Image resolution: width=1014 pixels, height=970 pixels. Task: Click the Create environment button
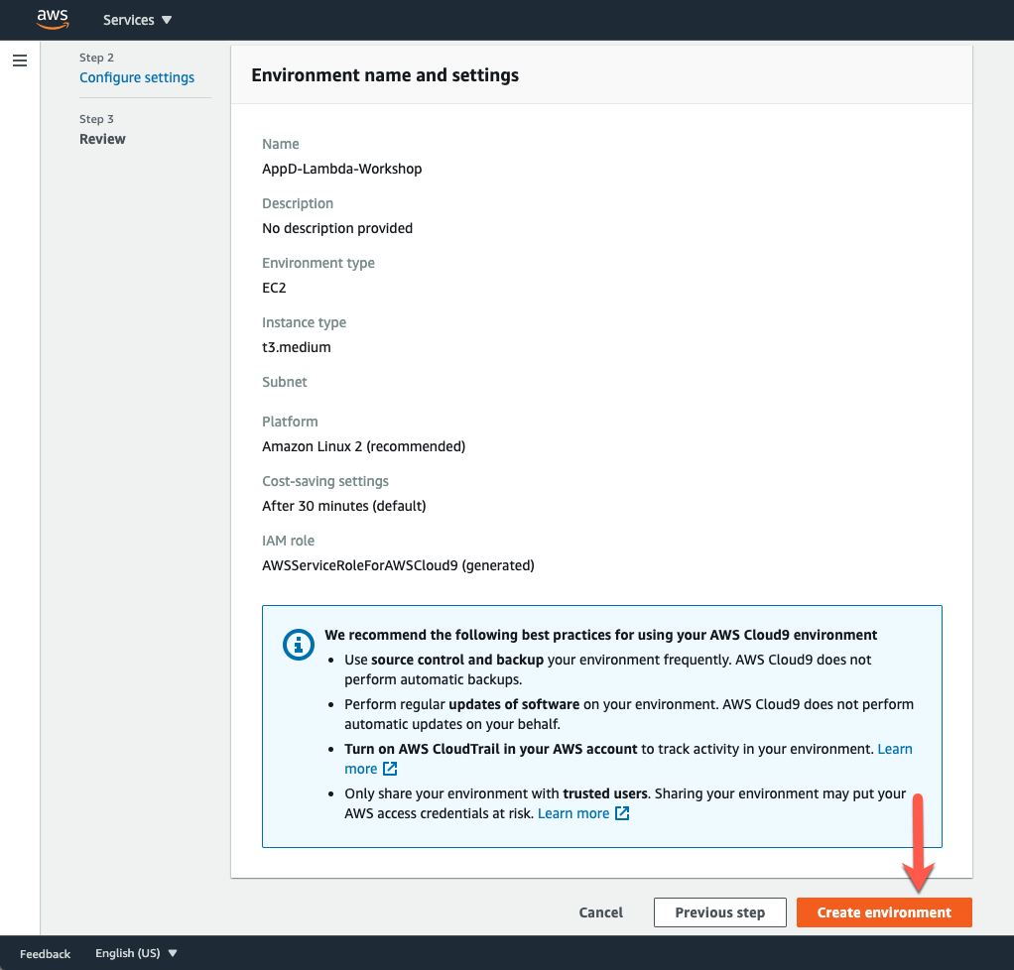[x=884, y=912]
